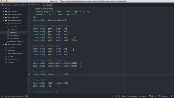
Task: Open npm-debug.log file
Action: point(13,59)
